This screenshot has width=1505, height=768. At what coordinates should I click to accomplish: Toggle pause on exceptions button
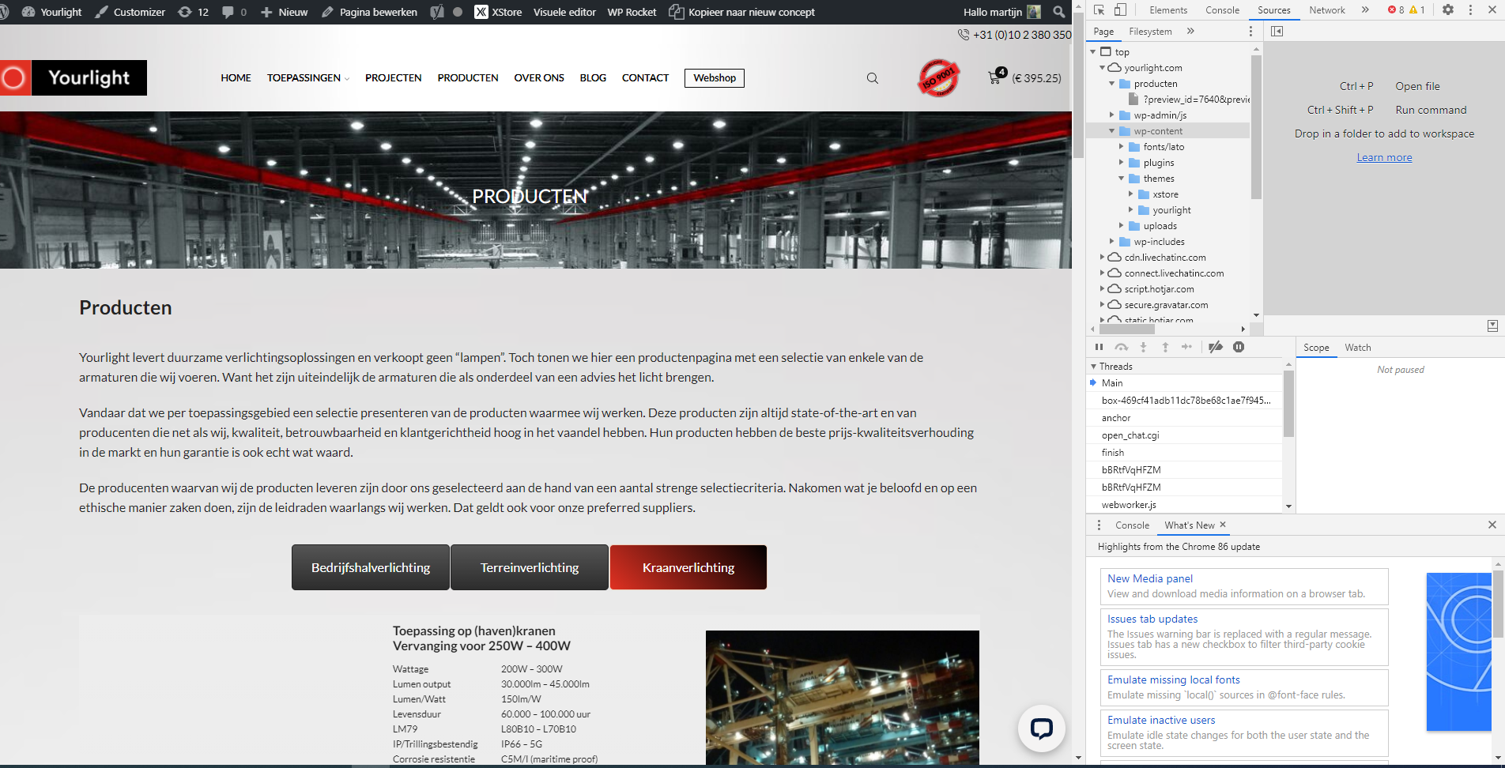1239,347
